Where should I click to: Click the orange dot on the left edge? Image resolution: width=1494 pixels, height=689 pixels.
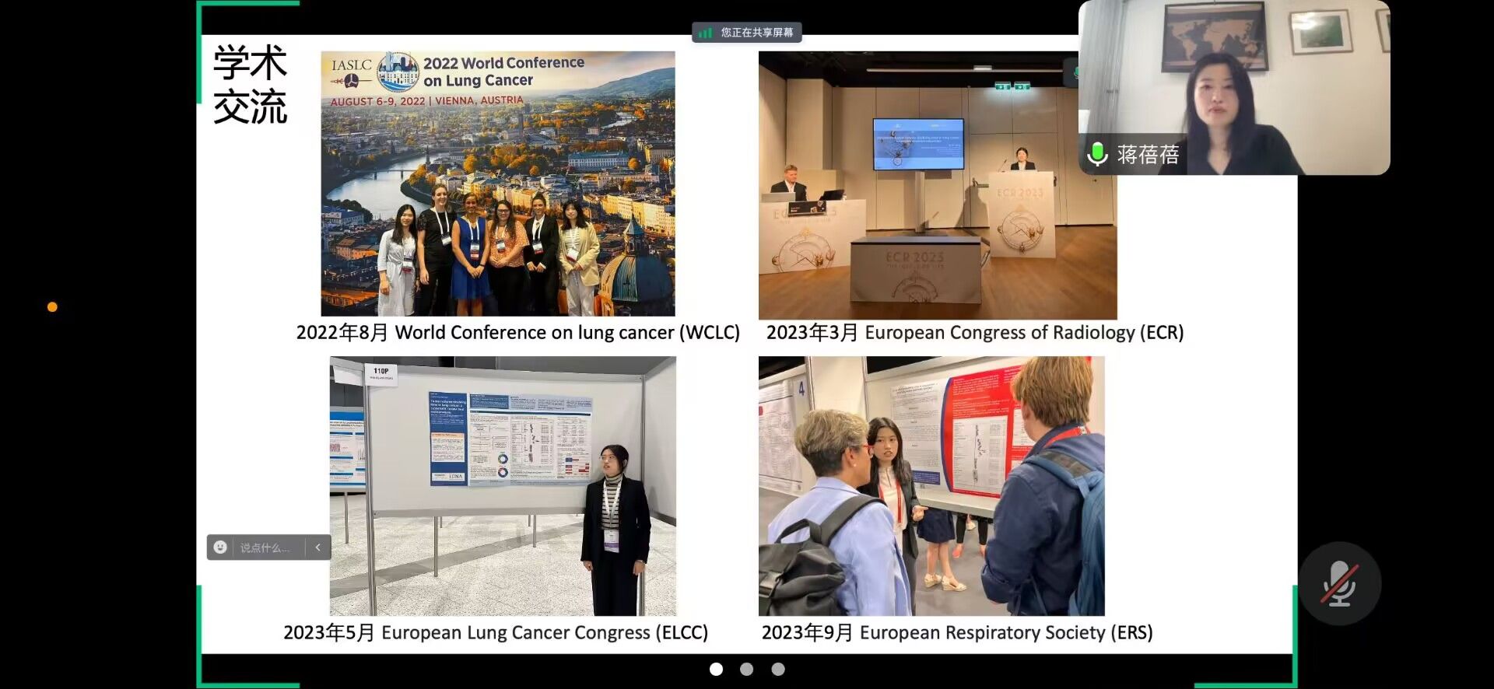52,307
